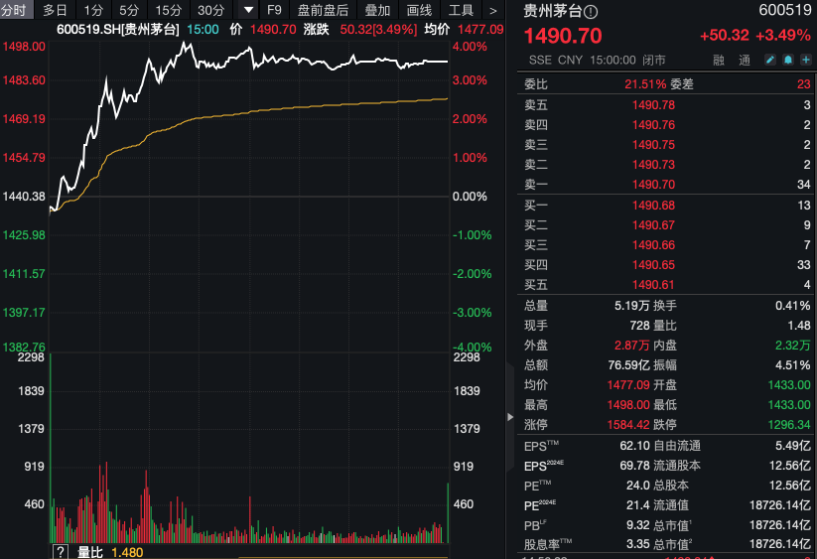
Task: Click the info icon next to 贵州茅台
Action: click(591, 12)
